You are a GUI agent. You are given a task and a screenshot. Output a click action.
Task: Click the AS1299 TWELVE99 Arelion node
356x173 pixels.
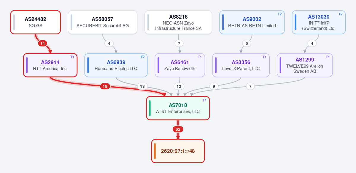(305, 65)
